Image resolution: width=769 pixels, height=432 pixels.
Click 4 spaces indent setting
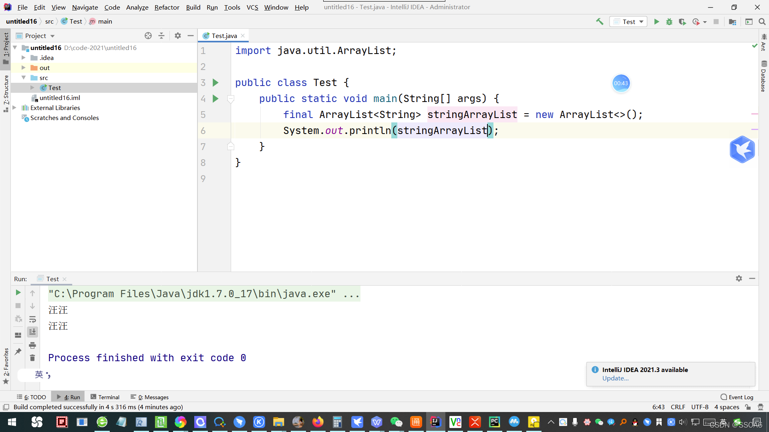click(x=727, y=407)
